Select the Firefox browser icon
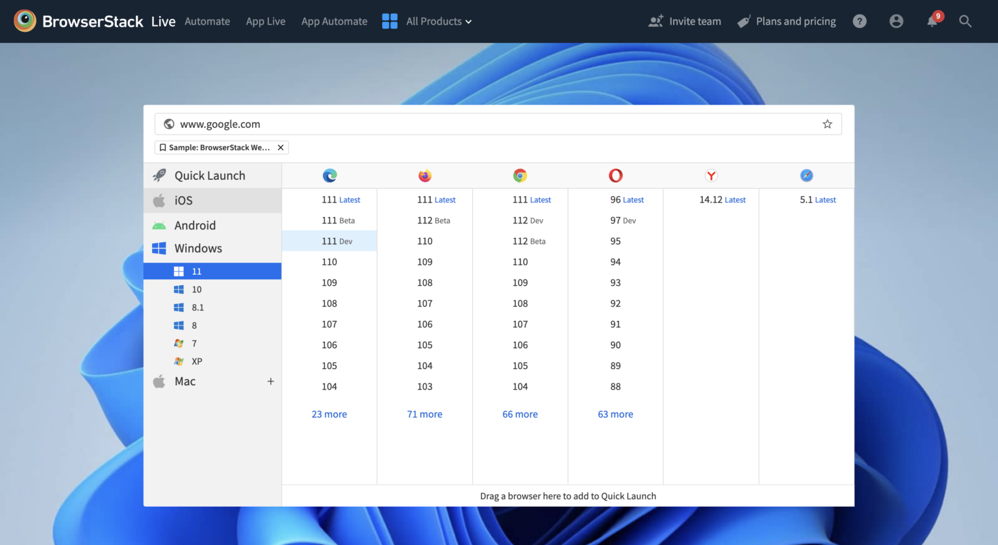This screenshot has height=545, width=998. (424, 175)
